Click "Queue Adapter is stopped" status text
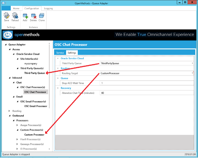The width and height of the screenshot is (198, 158). pyautogui.click(x=16, y=154)
